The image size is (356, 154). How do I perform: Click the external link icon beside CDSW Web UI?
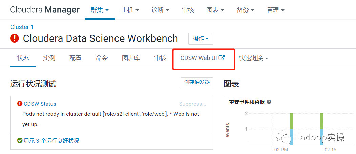pyautogui.click(x=222, y=57)
